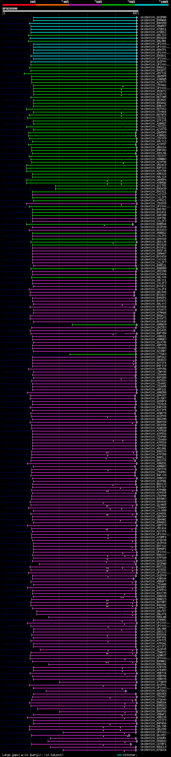Select the UniRef100_B9HWK2 label
This screenshot has height=757, width=171.
tap(153, 661)
